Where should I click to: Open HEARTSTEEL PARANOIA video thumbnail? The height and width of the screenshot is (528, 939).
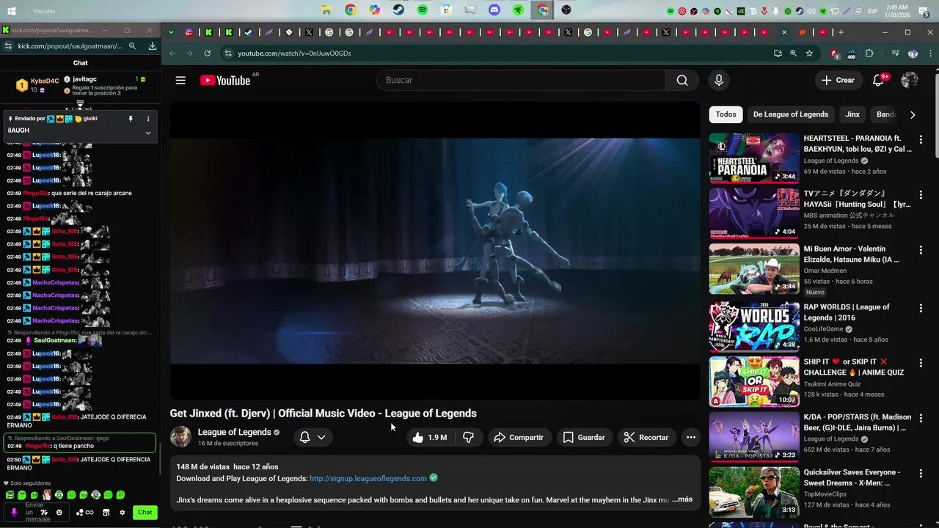click(754, 158)
